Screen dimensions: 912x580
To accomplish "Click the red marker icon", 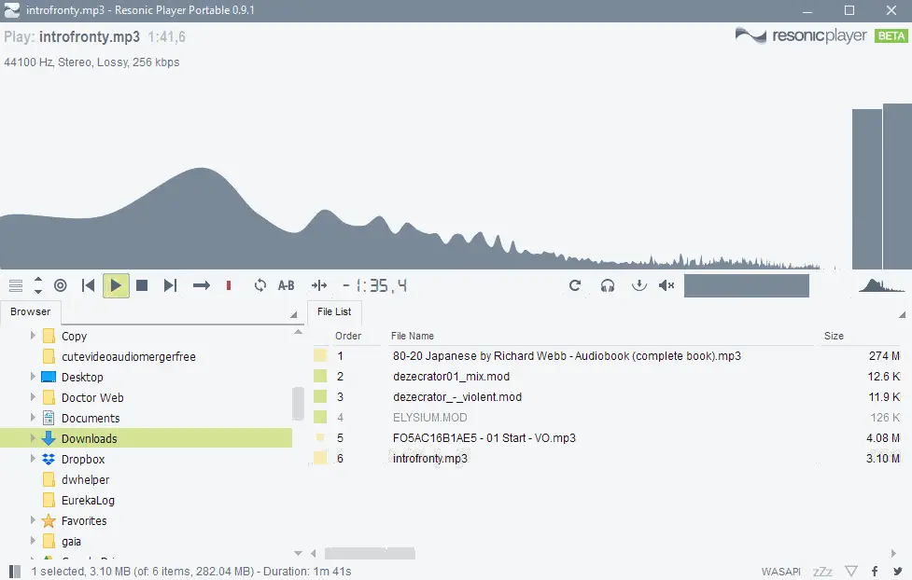I will tap(229, 285).
